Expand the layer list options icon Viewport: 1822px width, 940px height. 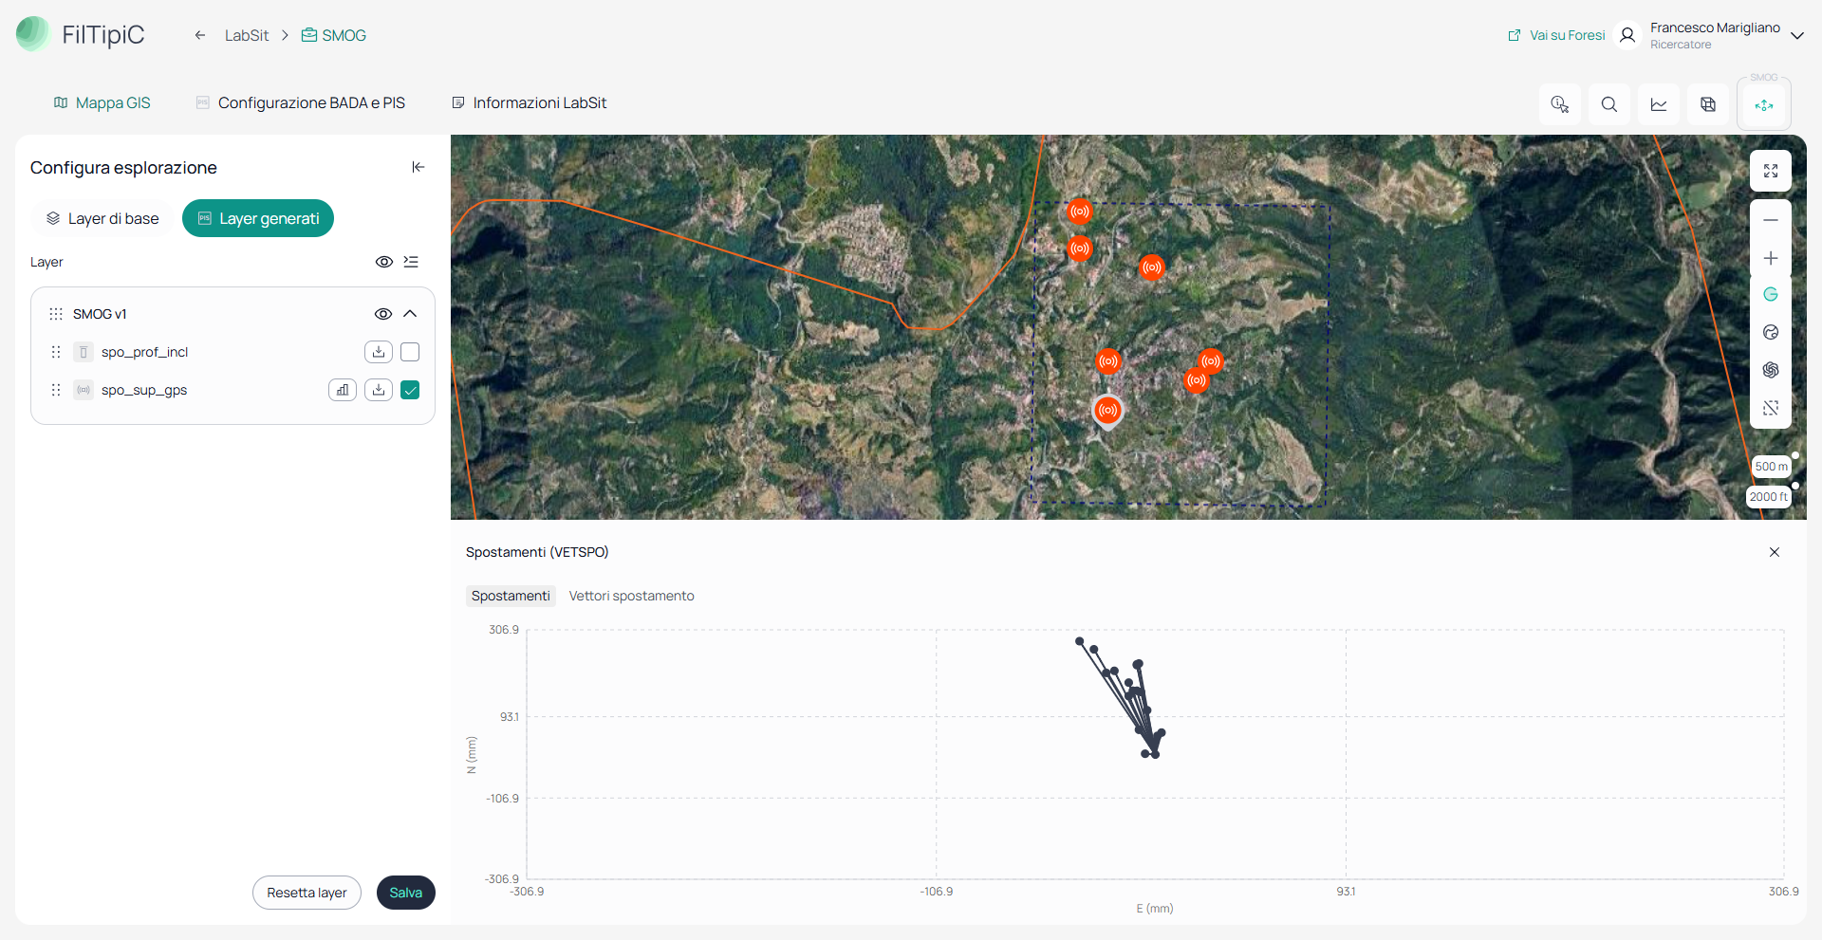[x=411, y=262]
